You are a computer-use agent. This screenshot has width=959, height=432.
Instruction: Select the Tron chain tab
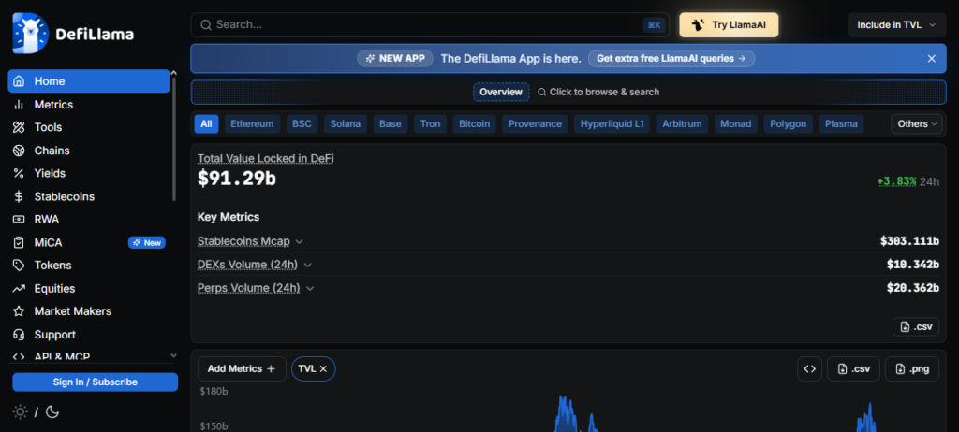[430, 124]
